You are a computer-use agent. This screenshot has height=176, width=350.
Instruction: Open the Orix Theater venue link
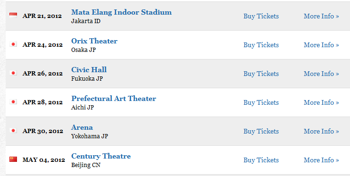(x=94, y=41)
